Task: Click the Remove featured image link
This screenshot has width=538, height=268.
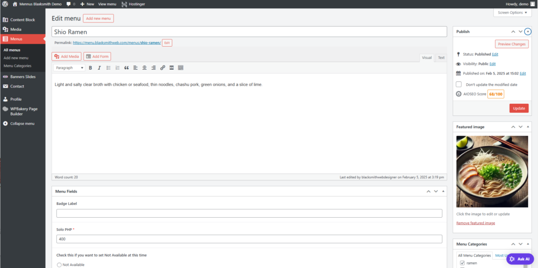Action: 475,223
